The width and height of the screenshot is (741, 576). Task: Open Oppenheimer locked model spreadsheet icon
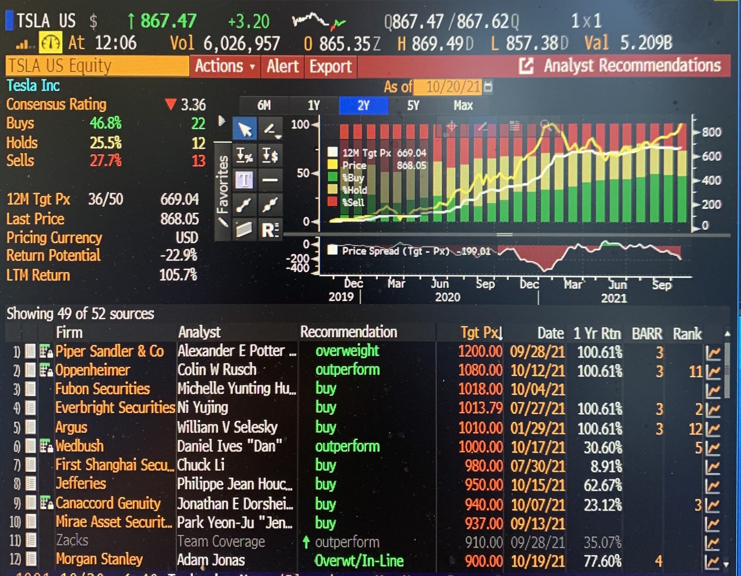tap(46, 370)
